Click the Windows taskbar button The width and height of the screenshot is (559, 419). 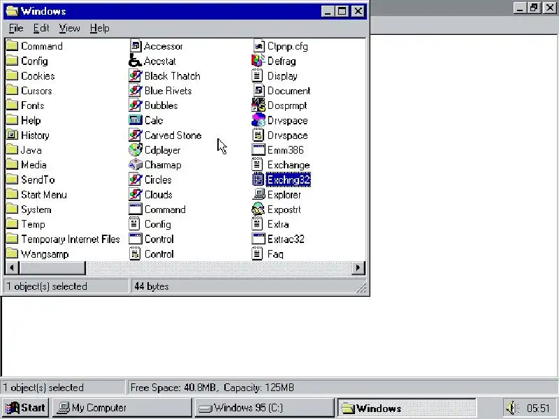407,408
